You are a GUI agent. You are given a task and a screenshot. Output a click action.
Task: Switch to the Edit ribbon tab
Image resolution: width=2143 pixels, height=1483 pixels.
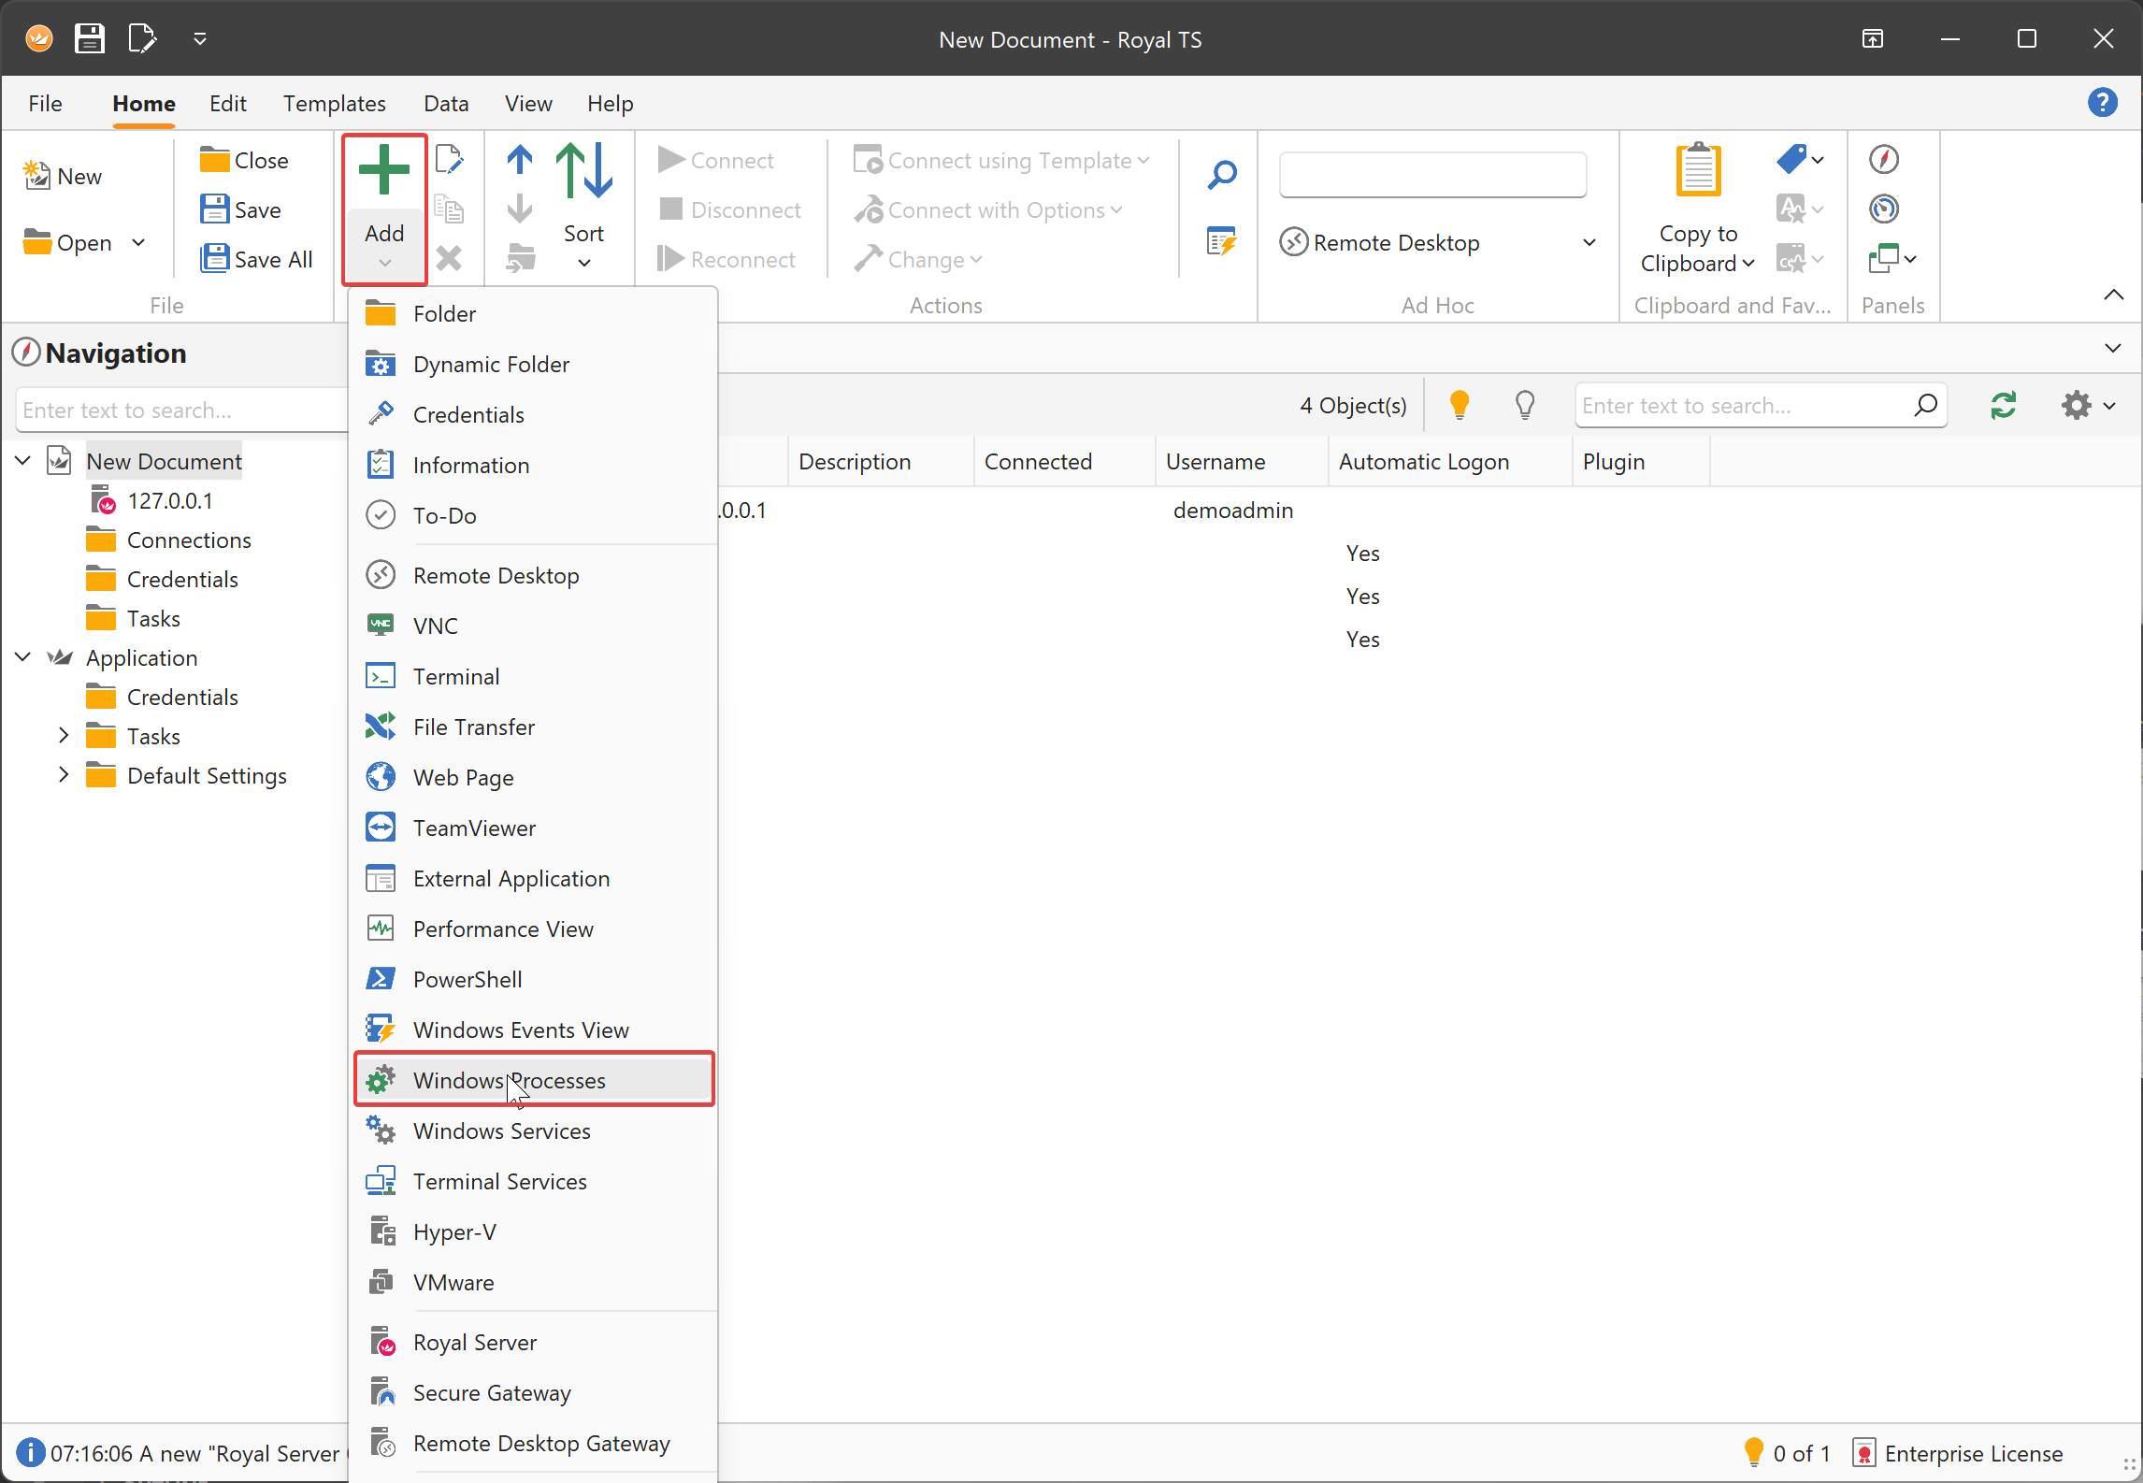(228, 103)
